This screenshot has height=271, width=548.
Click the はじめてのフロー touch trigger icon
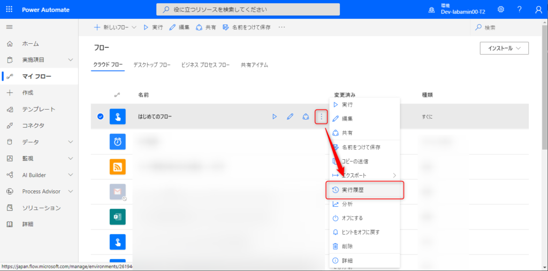click(117, 117)
